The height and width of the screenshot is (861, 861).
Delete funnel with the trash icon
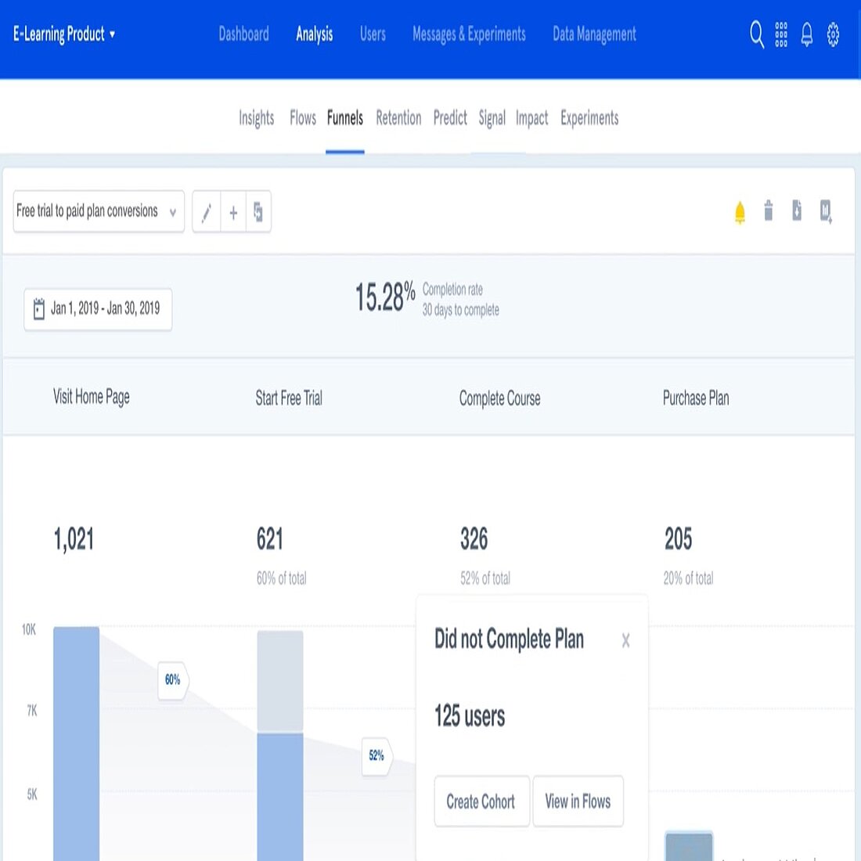769,211
